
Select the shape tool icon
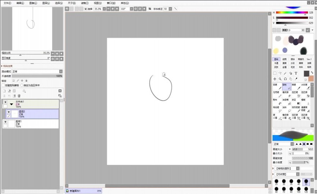(x=290, y=73)
